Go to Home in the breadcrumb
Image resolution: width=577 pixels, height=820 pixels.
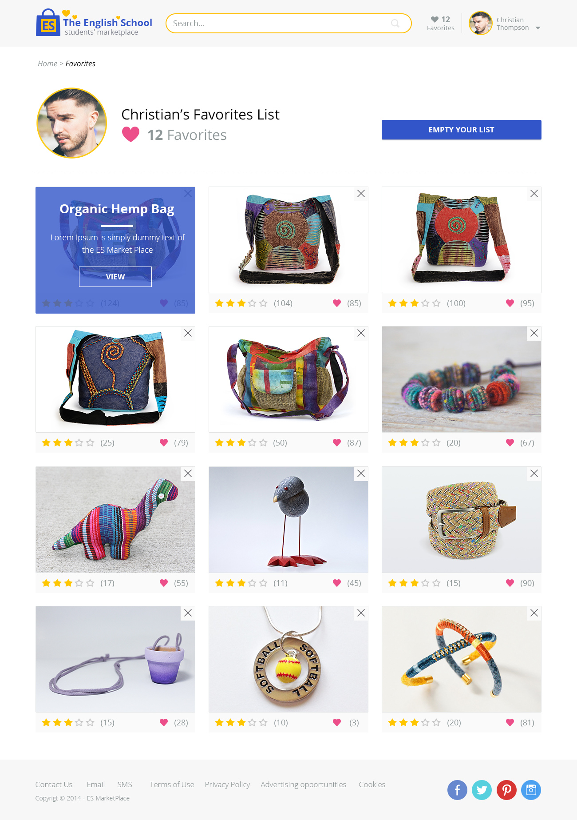[x=47, y=64]
